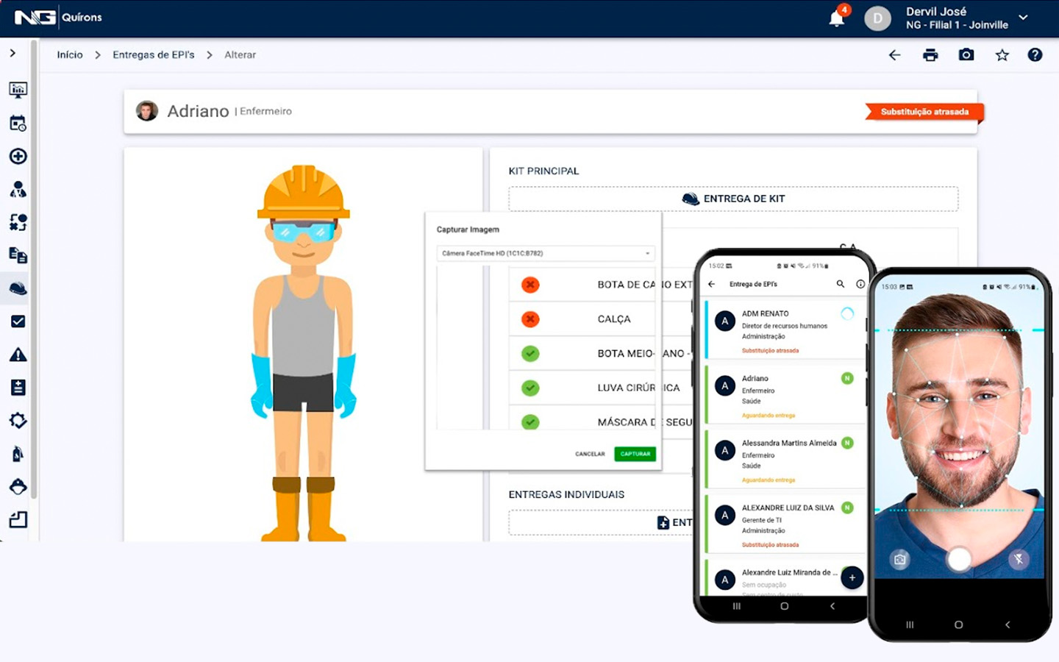Open help question mark icon

pyautogui.click(x=1035, y=55)
